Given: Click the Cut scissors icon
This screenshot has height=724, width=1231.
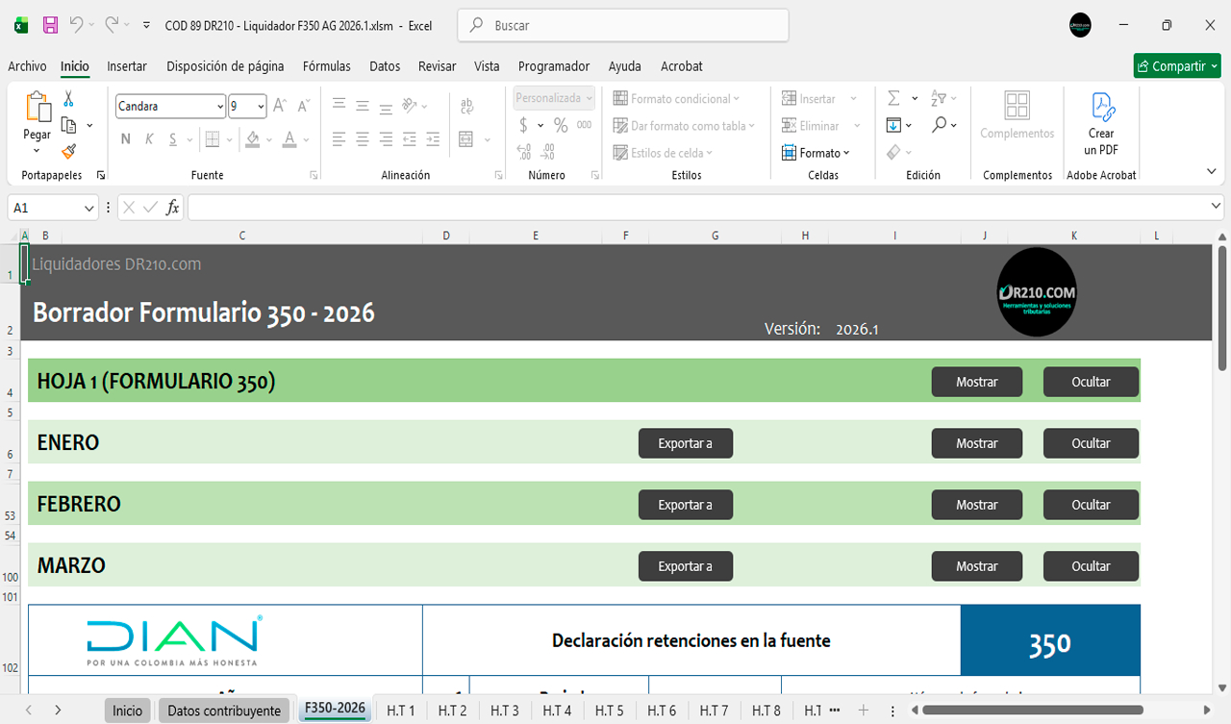Looking at the screenshot, I should 68,99.
